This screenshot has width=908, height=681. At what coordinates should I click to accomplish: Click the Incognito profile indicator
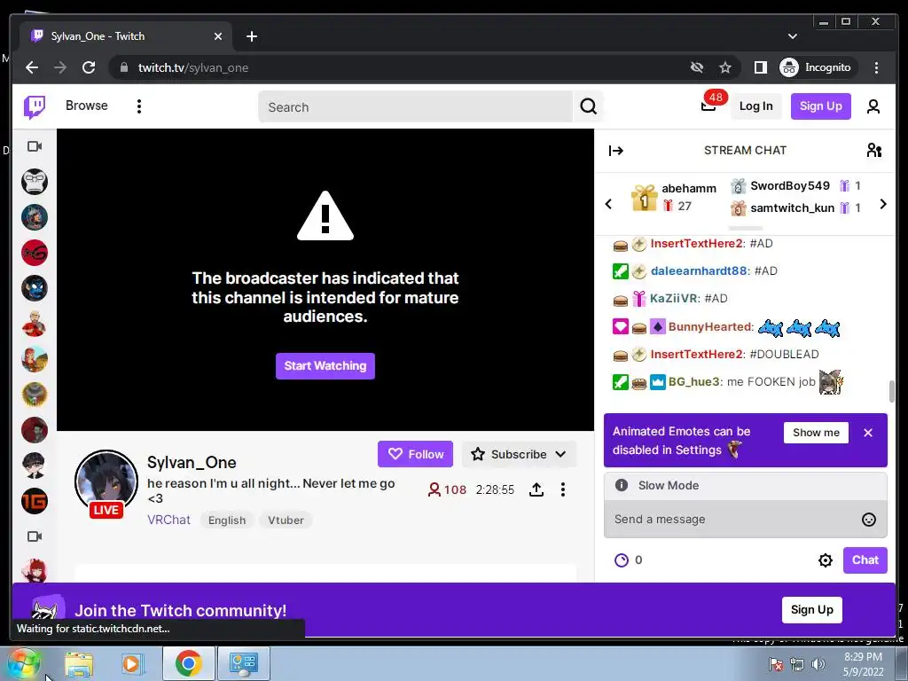pyautogui.click(x=816, y=67)
